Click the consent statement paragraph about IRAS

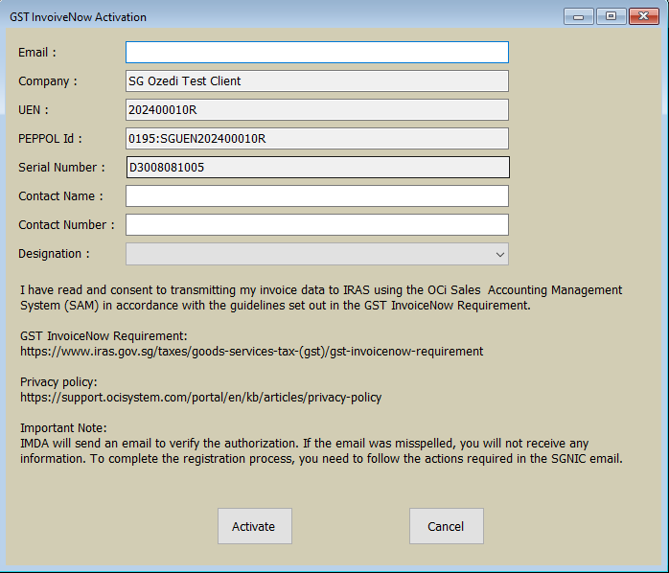(320, 297)
